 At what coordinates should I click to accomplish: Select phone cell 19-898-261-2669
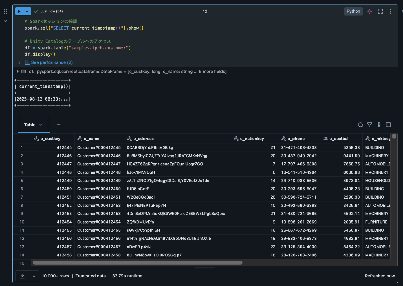tap(299, 222)
